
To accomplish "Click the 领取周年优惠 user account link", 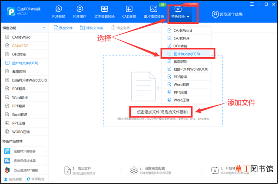I will (x=227, y=14).
